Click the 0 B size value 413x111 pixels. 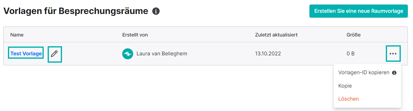[x=350, y=54]
